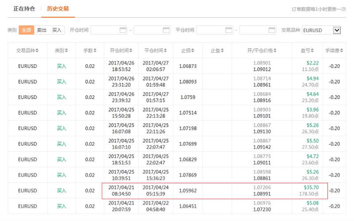
Task: Sort table by 手数 column
Action: click(90, 50)
